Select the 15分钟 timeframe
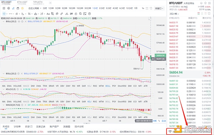The image size is (214, 135). pyautogui.click(x=80, y=8)
